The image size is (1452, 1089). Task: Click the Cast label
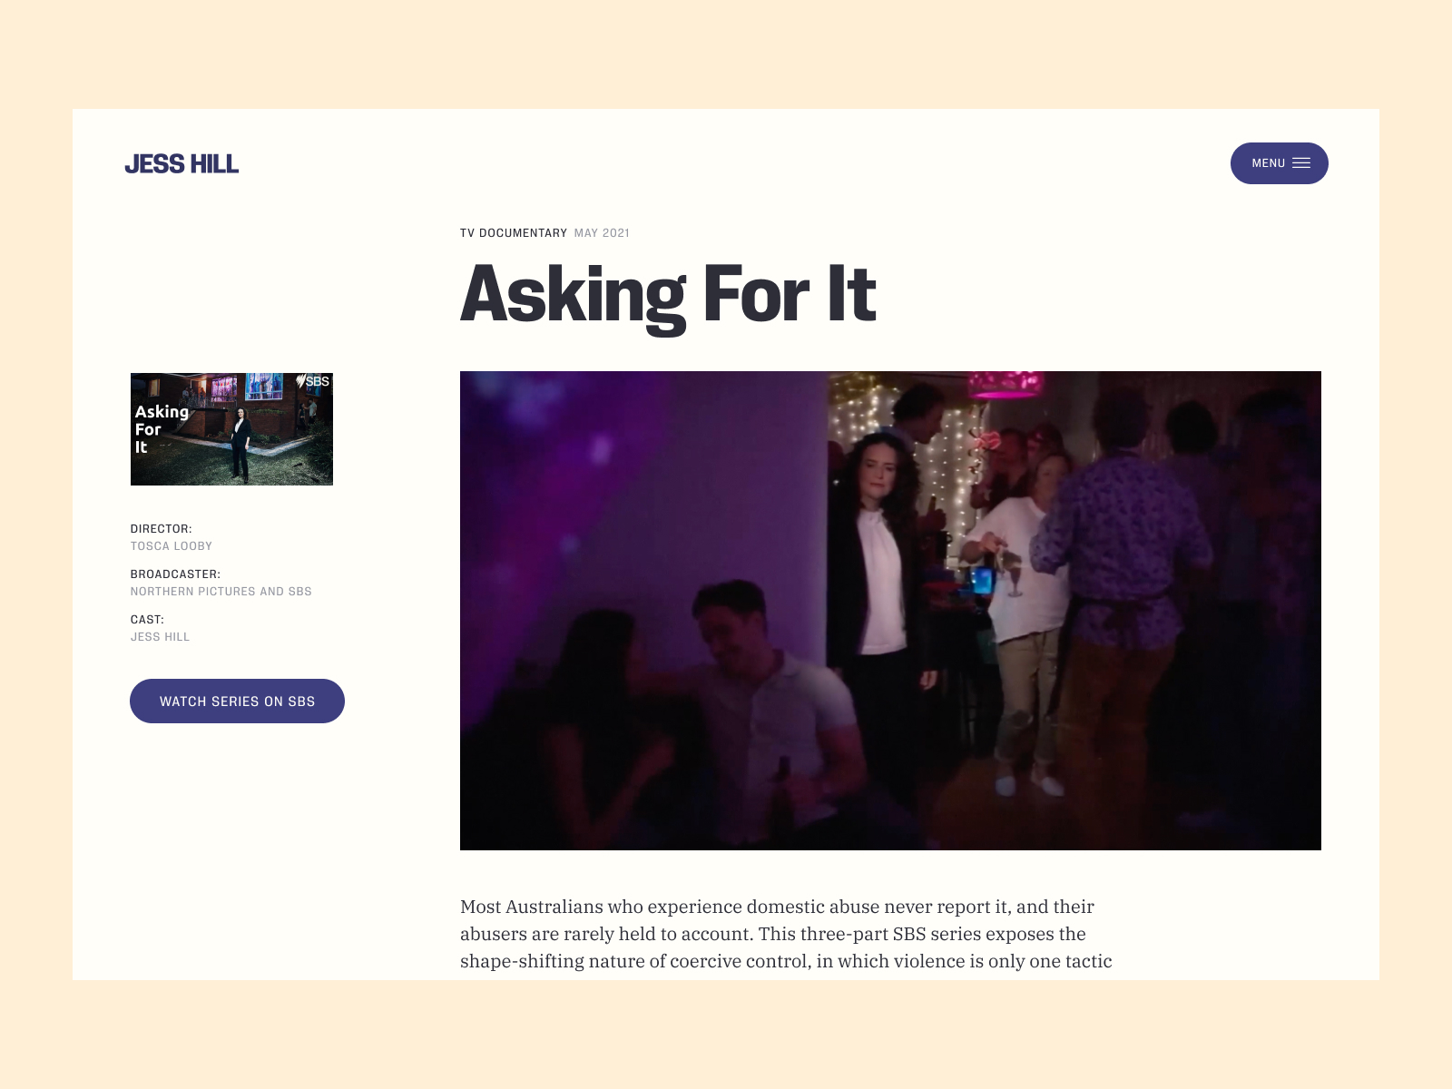(x=147, y=619)
